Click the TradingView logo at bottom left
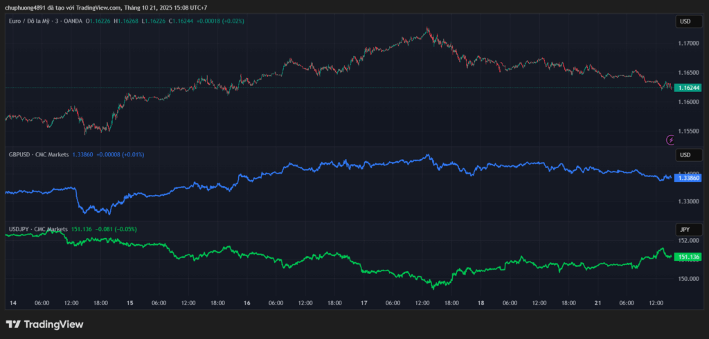709x339 pixels. [44, 324]
